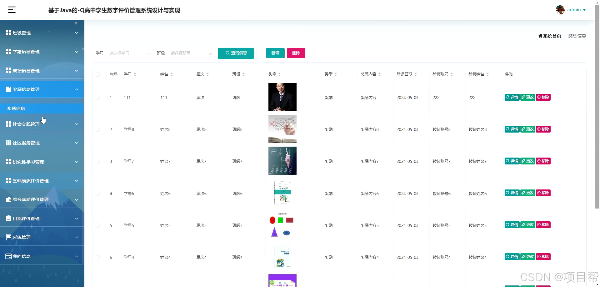The image size is (600, 287).
Task: Click the 我的信息 card icon
Action: (8, 256)
